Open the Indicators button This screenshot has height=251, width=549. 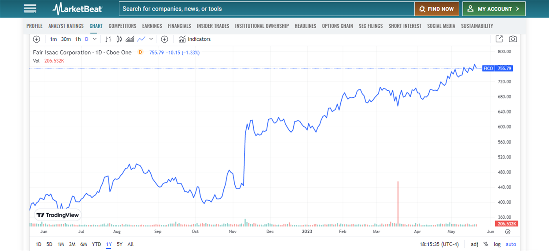195,39
